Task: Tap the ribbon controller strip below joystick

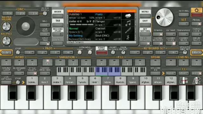Action: [x=26, y=41]
